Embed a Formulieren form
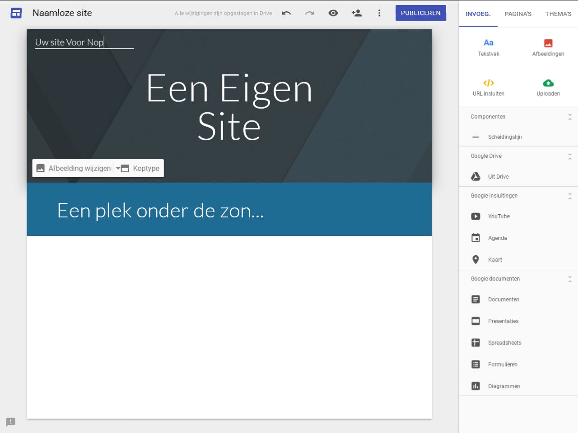Screen dimensions: 578x433 [502, 364]
